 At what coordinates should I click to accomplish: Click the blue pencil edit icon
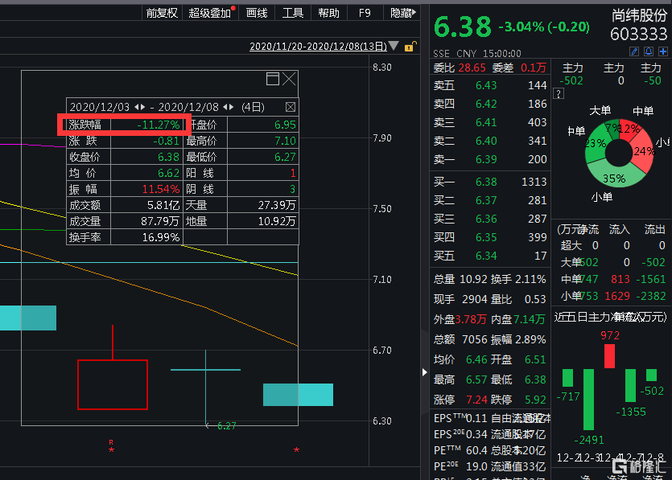(634, 51)
